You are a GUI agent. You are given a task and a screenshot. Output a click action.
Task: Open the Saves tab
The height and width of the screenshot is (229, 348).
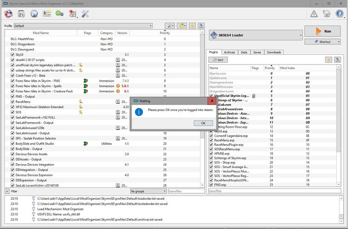click(257, 52)
